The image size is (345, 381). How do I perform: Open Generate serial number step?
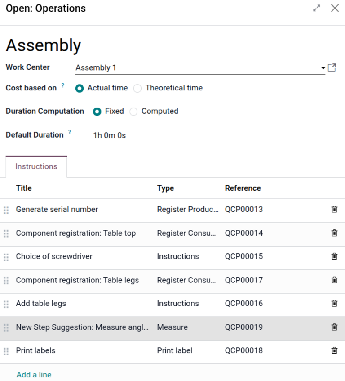[57, 209]
